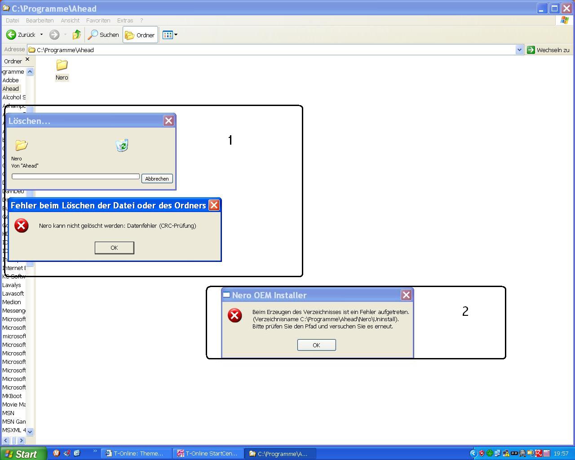Close the Fehler beim Löschen dialog

coord(214,205)
